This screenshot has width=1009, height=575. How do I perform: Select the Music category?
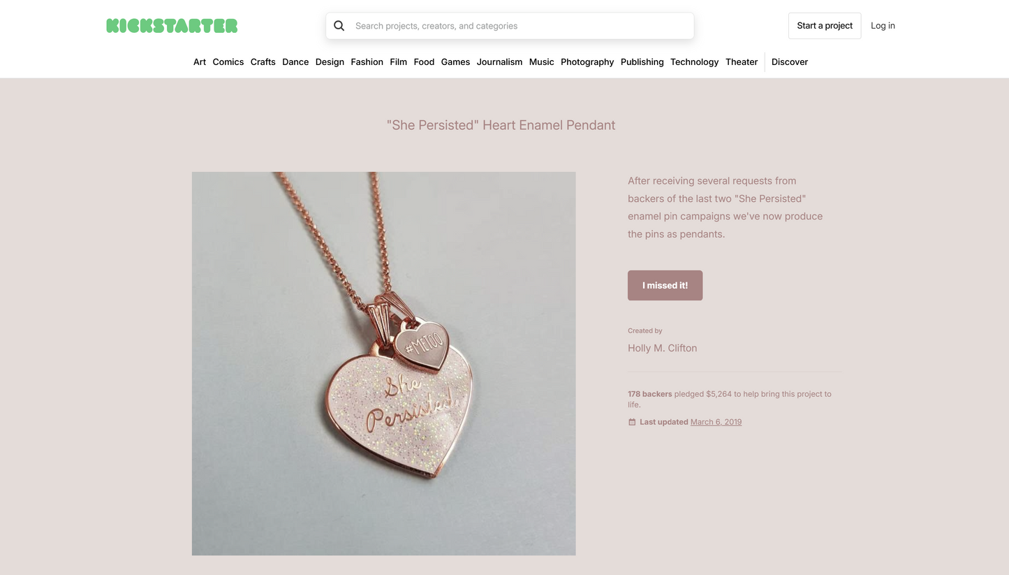[541, 62]
